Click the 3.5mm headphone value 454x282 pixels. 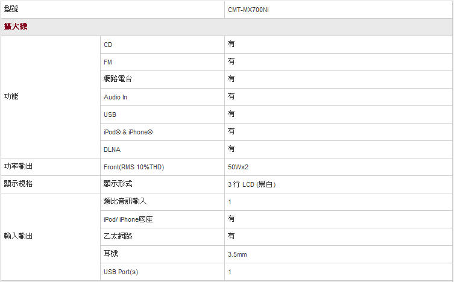(237, 254)
